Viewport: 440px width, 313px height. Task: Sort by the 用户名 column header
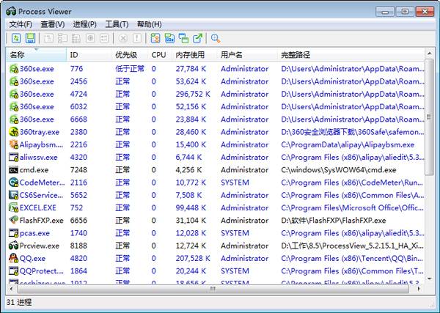click(x=247, y=55)
